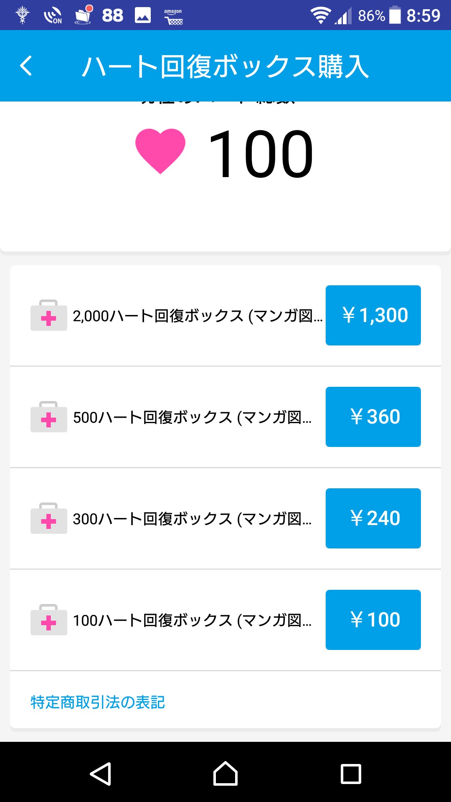
Task: Select the 300ハート回復ボックス item label
Action: point(192,519)
